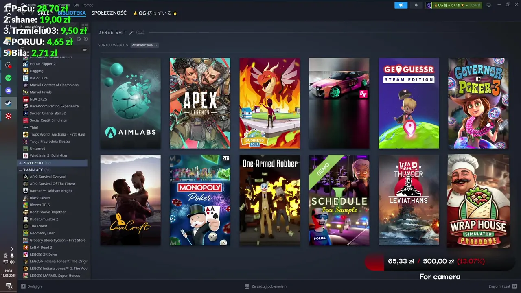Viewport: 521px width, 293px height.
Task: Open the LoveCraft game cover
Action: click(x=130, y=200)
